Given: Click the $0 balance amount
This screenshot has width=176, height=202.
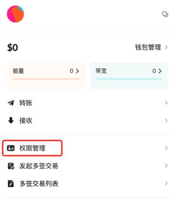Looking at the screenshot, I should click(x=13, y=48).
